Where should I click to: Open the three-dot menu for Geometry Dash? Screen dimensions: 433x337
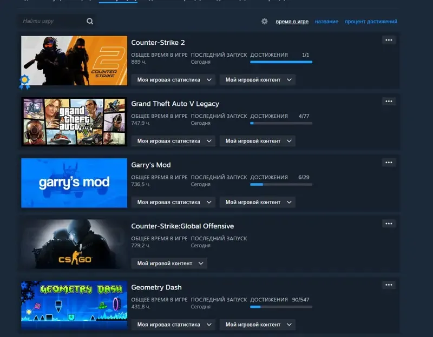tap(389, 285)
